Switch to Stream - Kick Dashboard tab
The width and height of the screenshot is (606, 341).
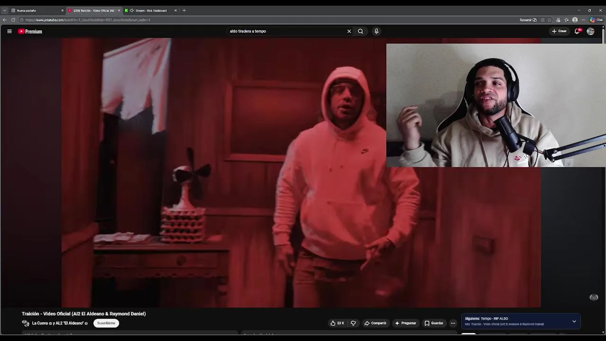[151, 10]
